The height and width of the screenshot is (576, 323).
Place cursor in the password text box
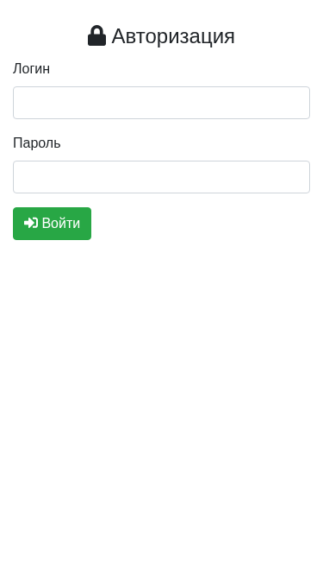coord(162,177)
